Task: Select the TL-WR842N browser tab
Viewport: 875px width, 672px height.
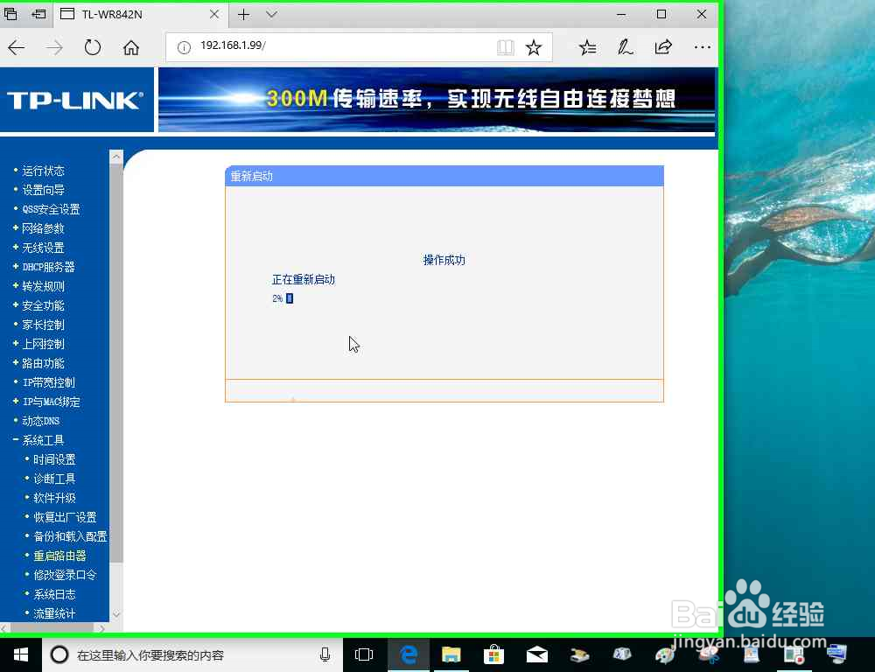Action: click(x=140, y=15)
